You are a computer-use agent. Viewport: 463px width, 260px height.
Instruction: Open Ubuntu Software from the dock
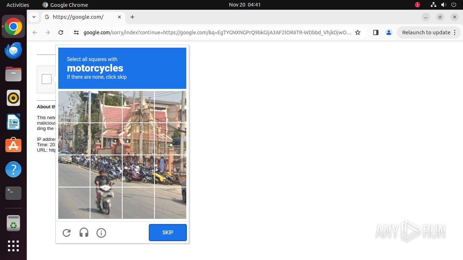point(13,146)
